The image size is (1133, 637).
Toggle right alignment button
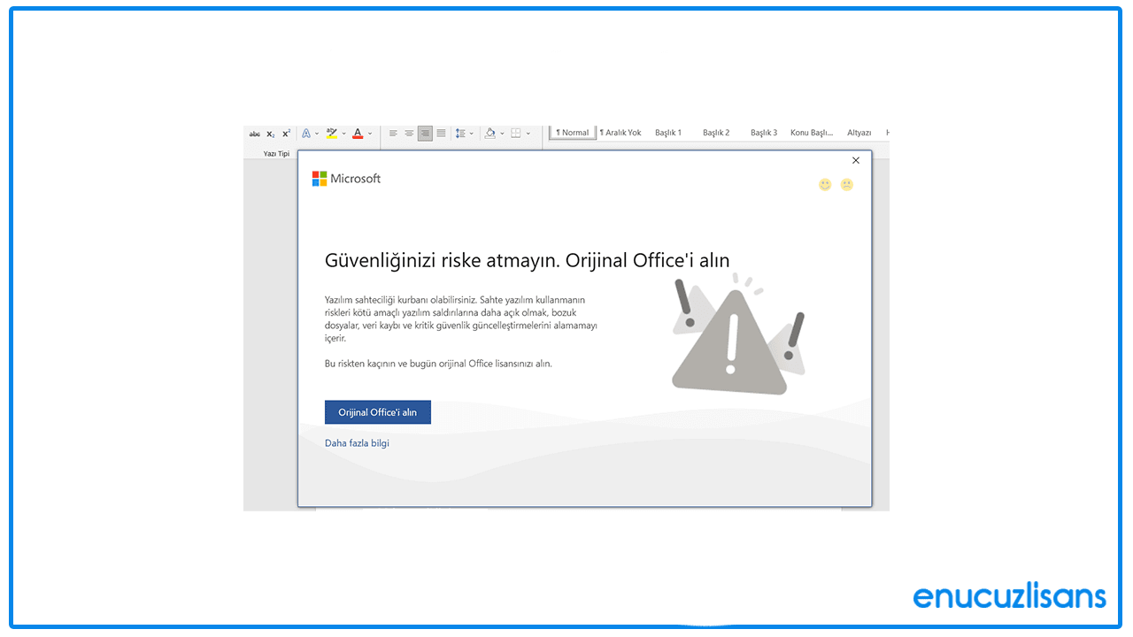(425, 134)
